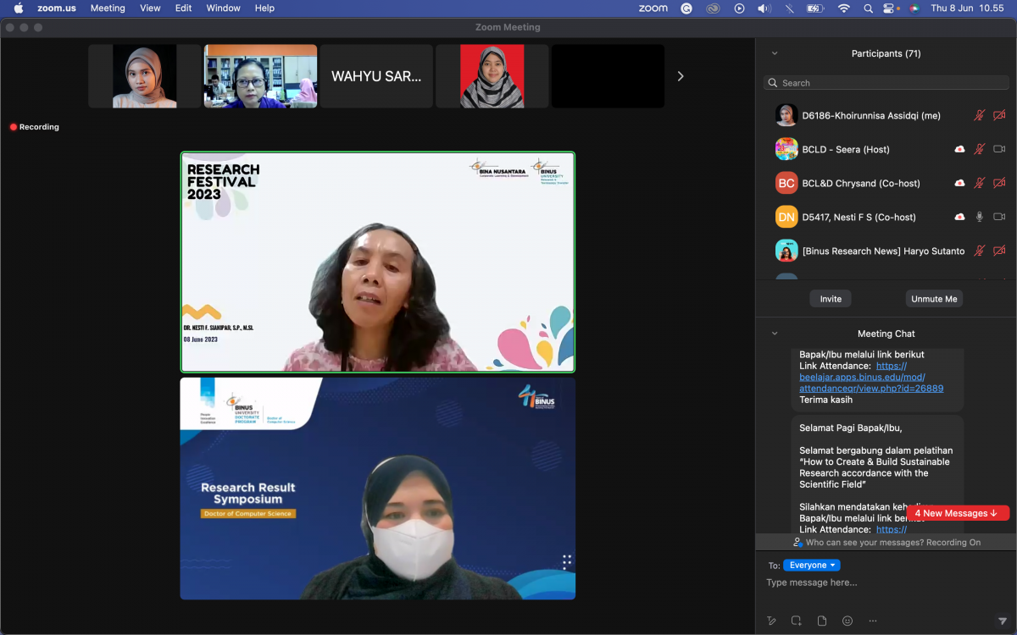Image resolution: width=1017 pixels, height=635 pixels.
Task: Toggle muted microphone for BCL&D Chrysand
Action: pos(980,183)
